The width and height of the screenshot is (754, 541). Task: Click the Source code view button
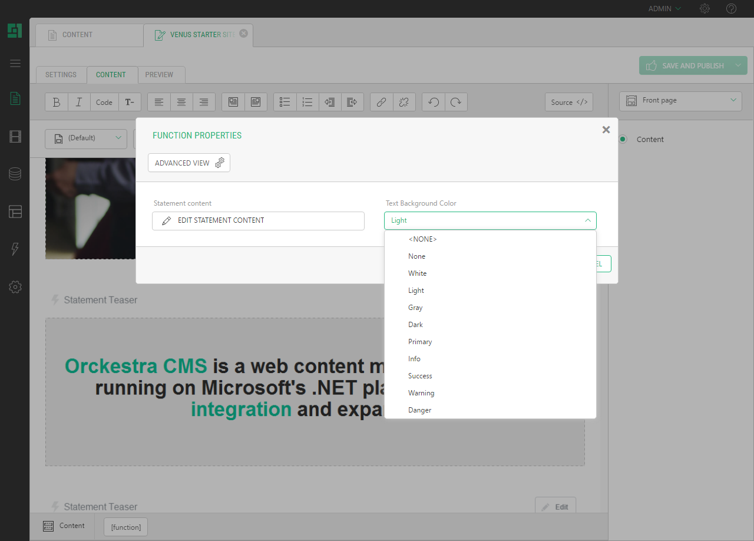pyautogui.click(x=568, y=102)
